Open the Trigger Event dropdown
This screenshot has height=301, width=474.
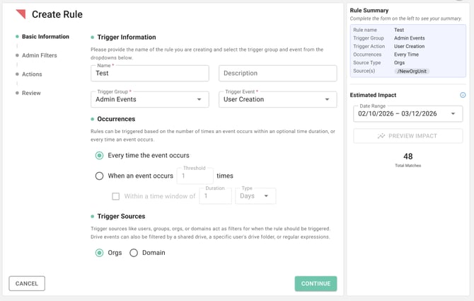277,100
